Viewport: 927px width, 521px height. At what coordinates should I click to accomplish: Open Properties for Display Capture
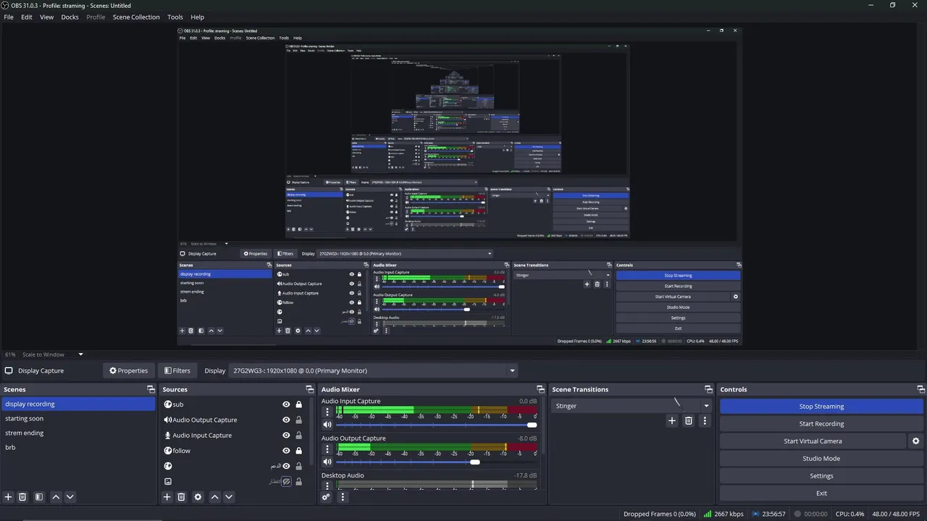pyautogui.click(x=128, y=370)
